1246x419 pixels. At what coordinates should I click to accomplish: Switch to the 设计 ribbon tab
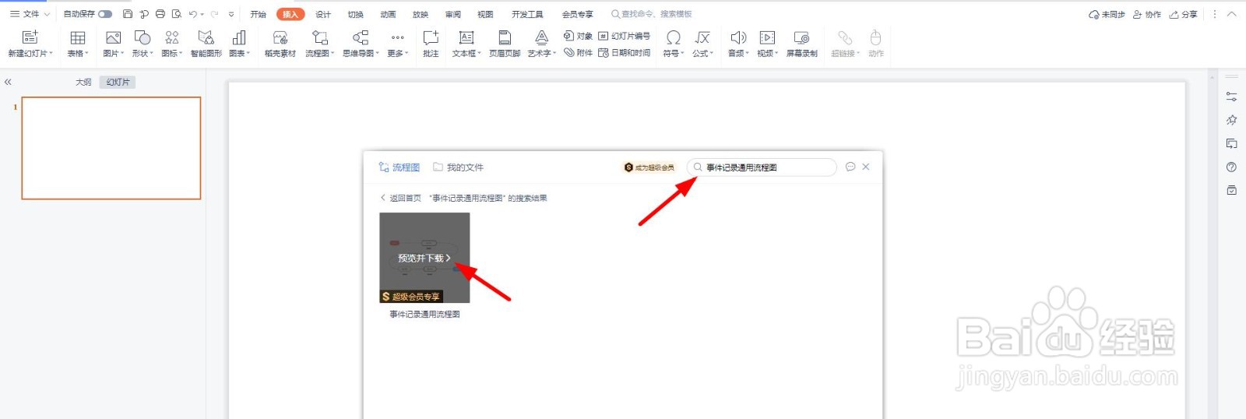pos(323,14)
